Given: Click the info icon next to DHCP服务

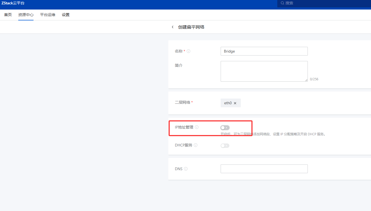Looking at the screenshot, I should pos(196,145).
